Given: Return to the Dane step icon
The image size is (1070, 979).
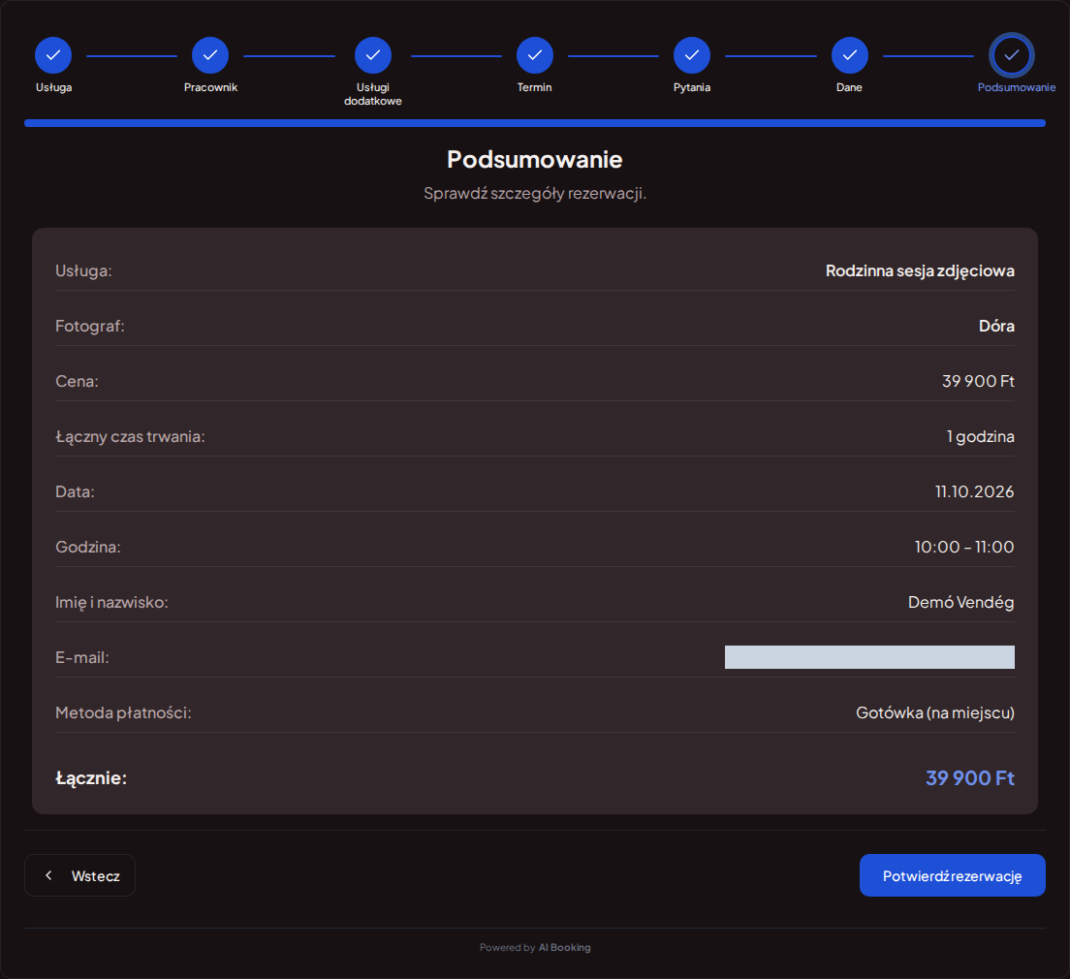Looking at the screenshot, I should (x=850, y=55).
